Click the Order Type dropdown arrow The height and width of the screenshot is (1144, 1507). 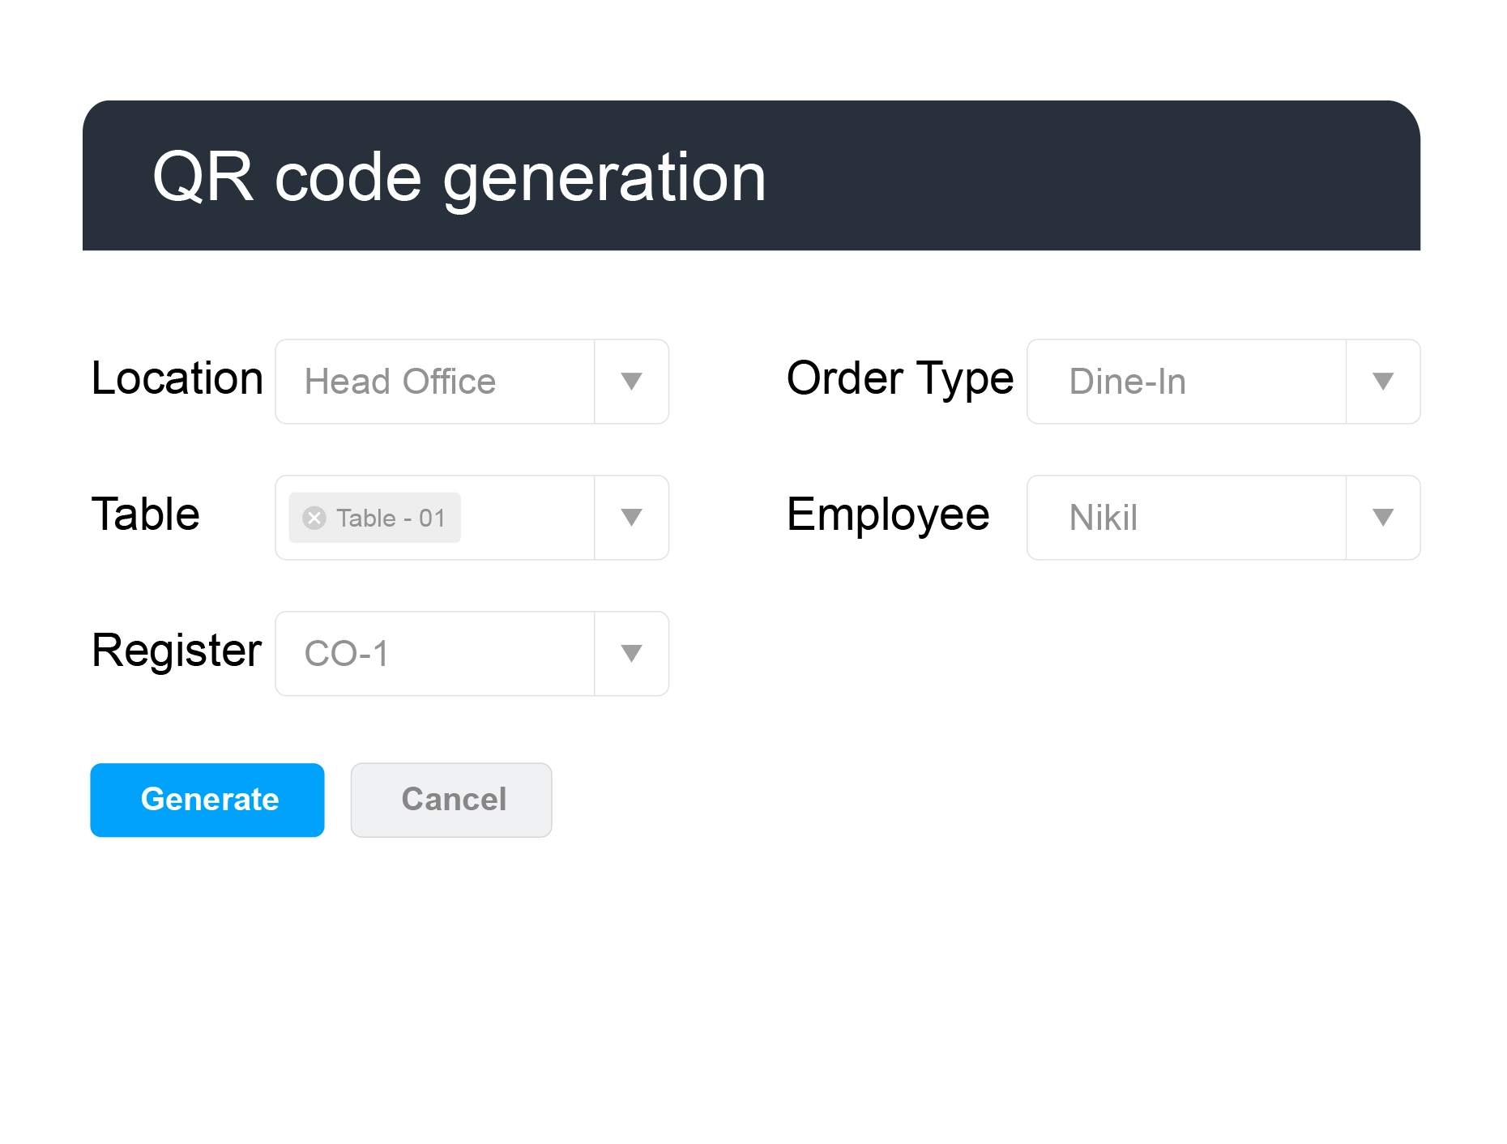point(1382,382)
